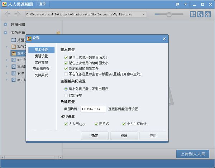The image size is (215, 168).
Task: Click 上传到人人网 upload button
Action: [x=193, y=154]
